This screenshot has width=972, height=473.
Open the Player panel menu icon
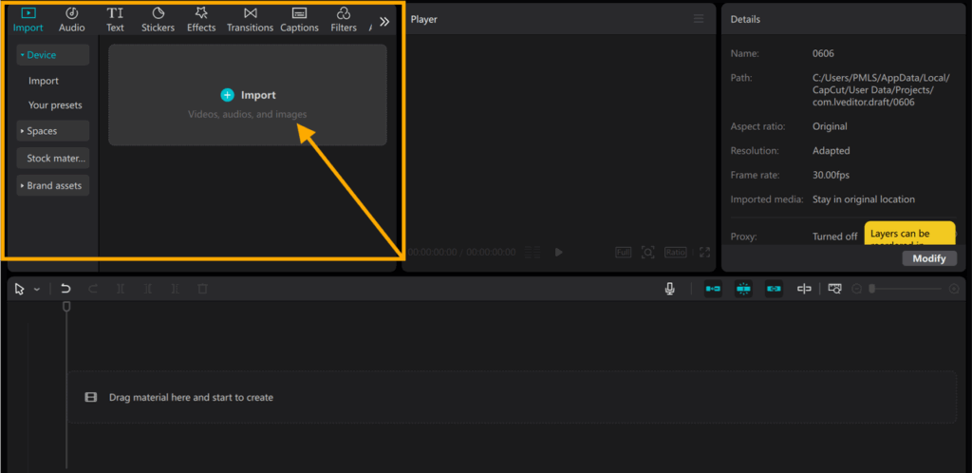pos(699,19)
